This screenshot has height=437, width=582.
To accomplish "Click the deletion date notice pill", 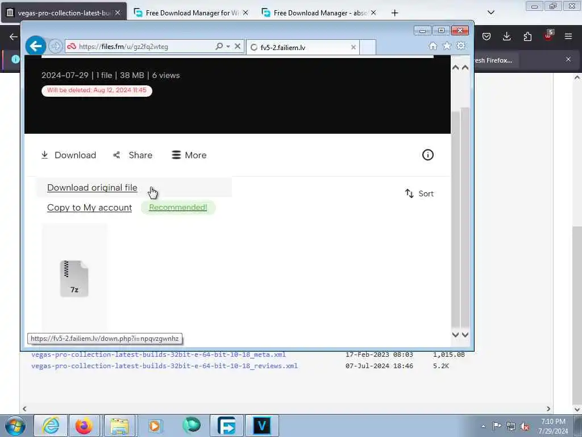I will (97, 90).
